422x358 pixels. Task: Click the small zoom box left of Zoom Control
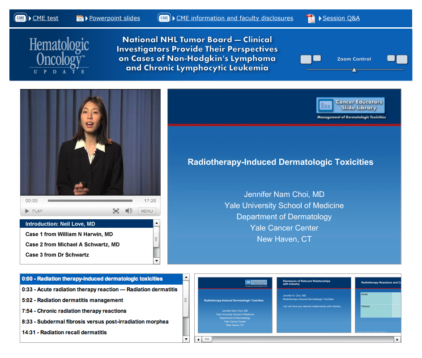click(x=317, y=58)
